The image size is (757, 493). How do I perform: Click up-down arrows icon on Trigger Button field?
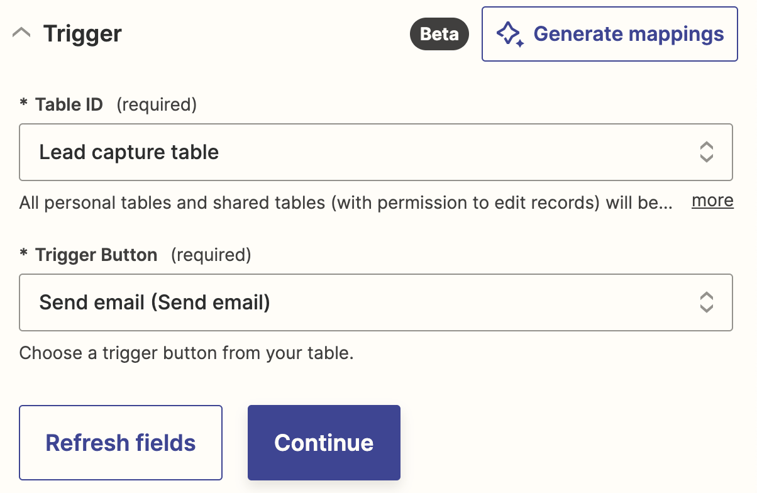[706, 302]
